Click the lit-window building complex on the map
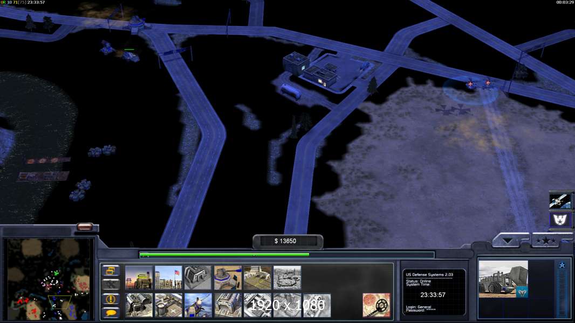 click(310, 69)
